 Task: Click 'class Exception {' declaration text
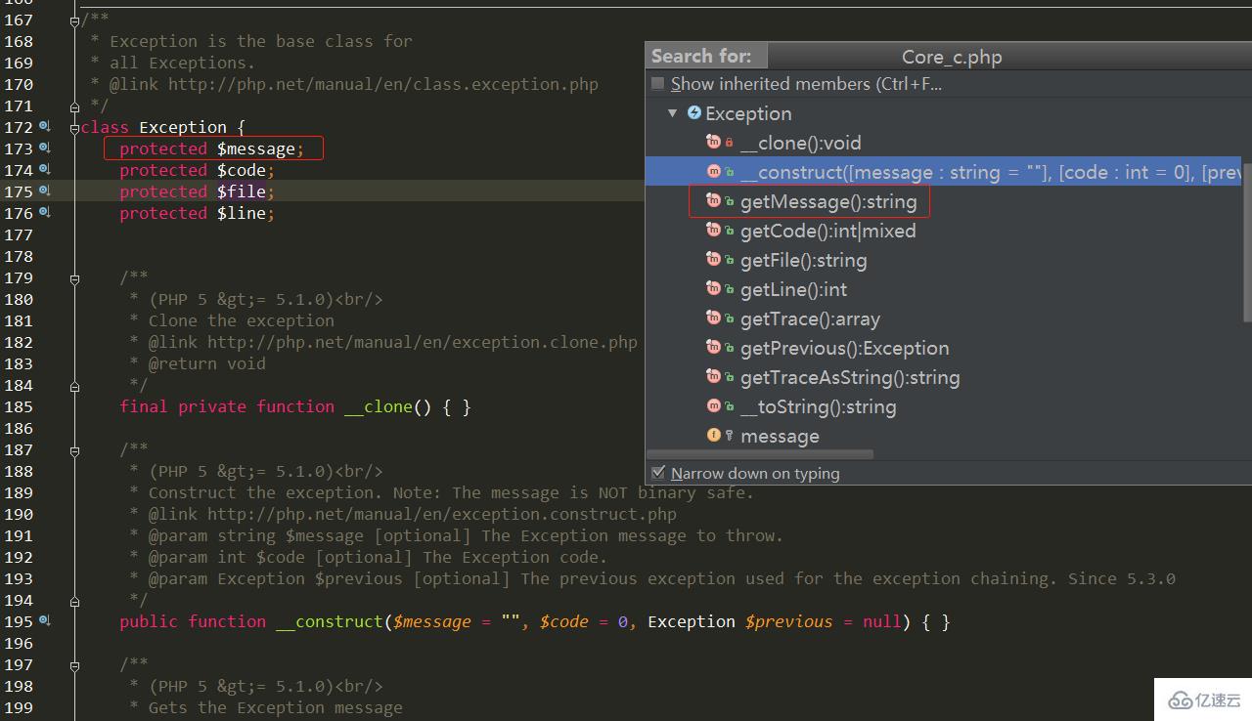(163, 127)
